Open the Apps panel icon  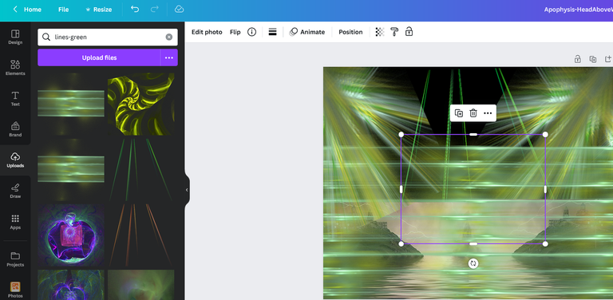coord(15,222)
